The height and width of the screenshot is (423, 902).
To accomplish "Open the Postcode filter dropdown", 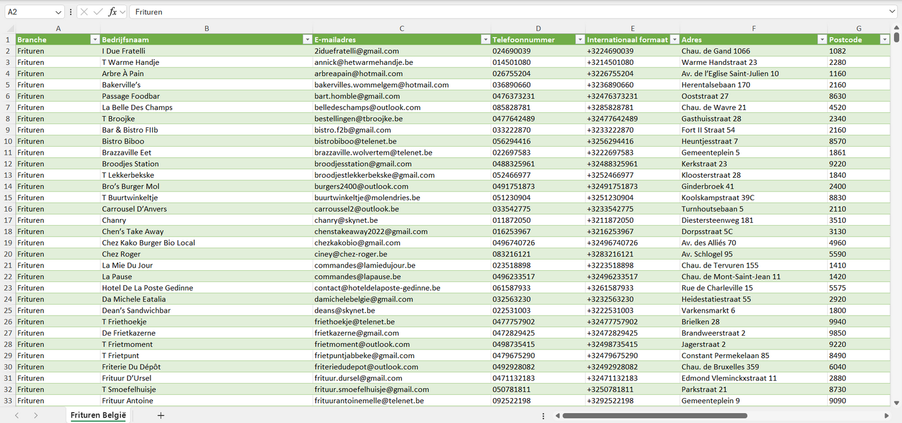I will click(x=885, y=40).
